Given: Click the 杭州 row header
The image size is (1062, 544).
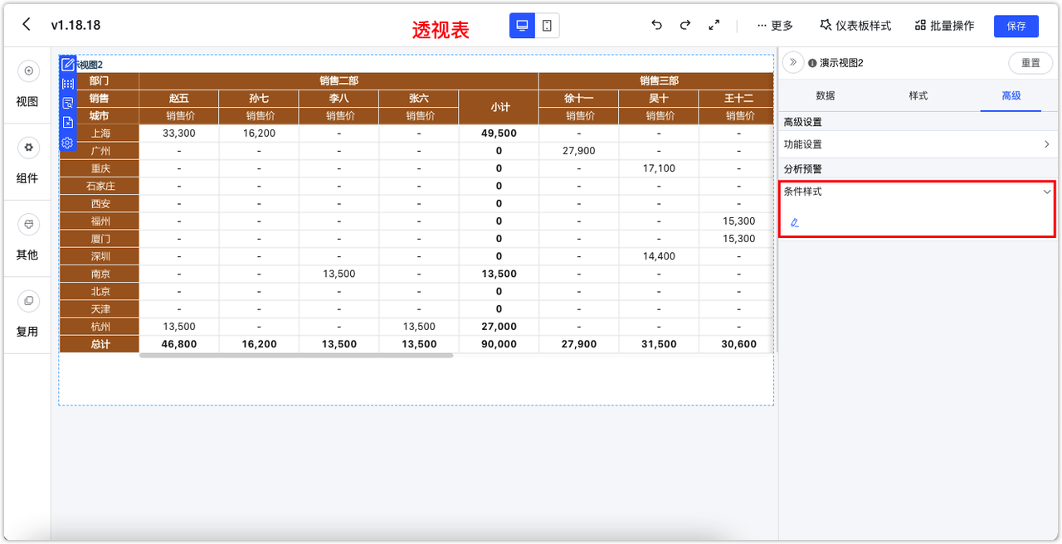Looking at the screenshot, I should point(100,326).
